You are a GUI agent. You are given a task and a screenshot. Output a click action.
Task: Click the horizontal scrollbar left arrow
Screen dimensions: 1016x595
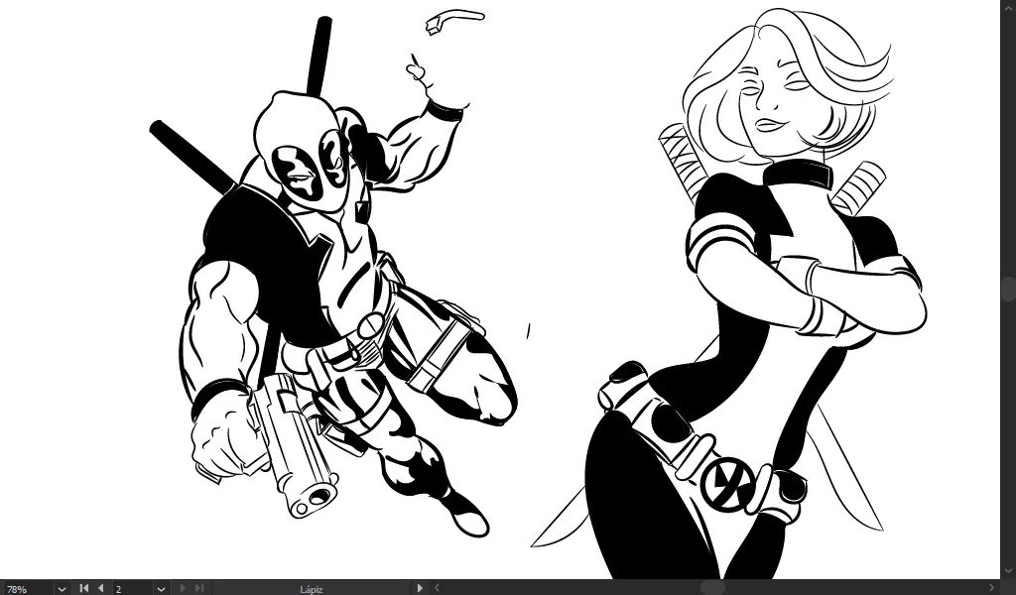(x=437, y=587)
